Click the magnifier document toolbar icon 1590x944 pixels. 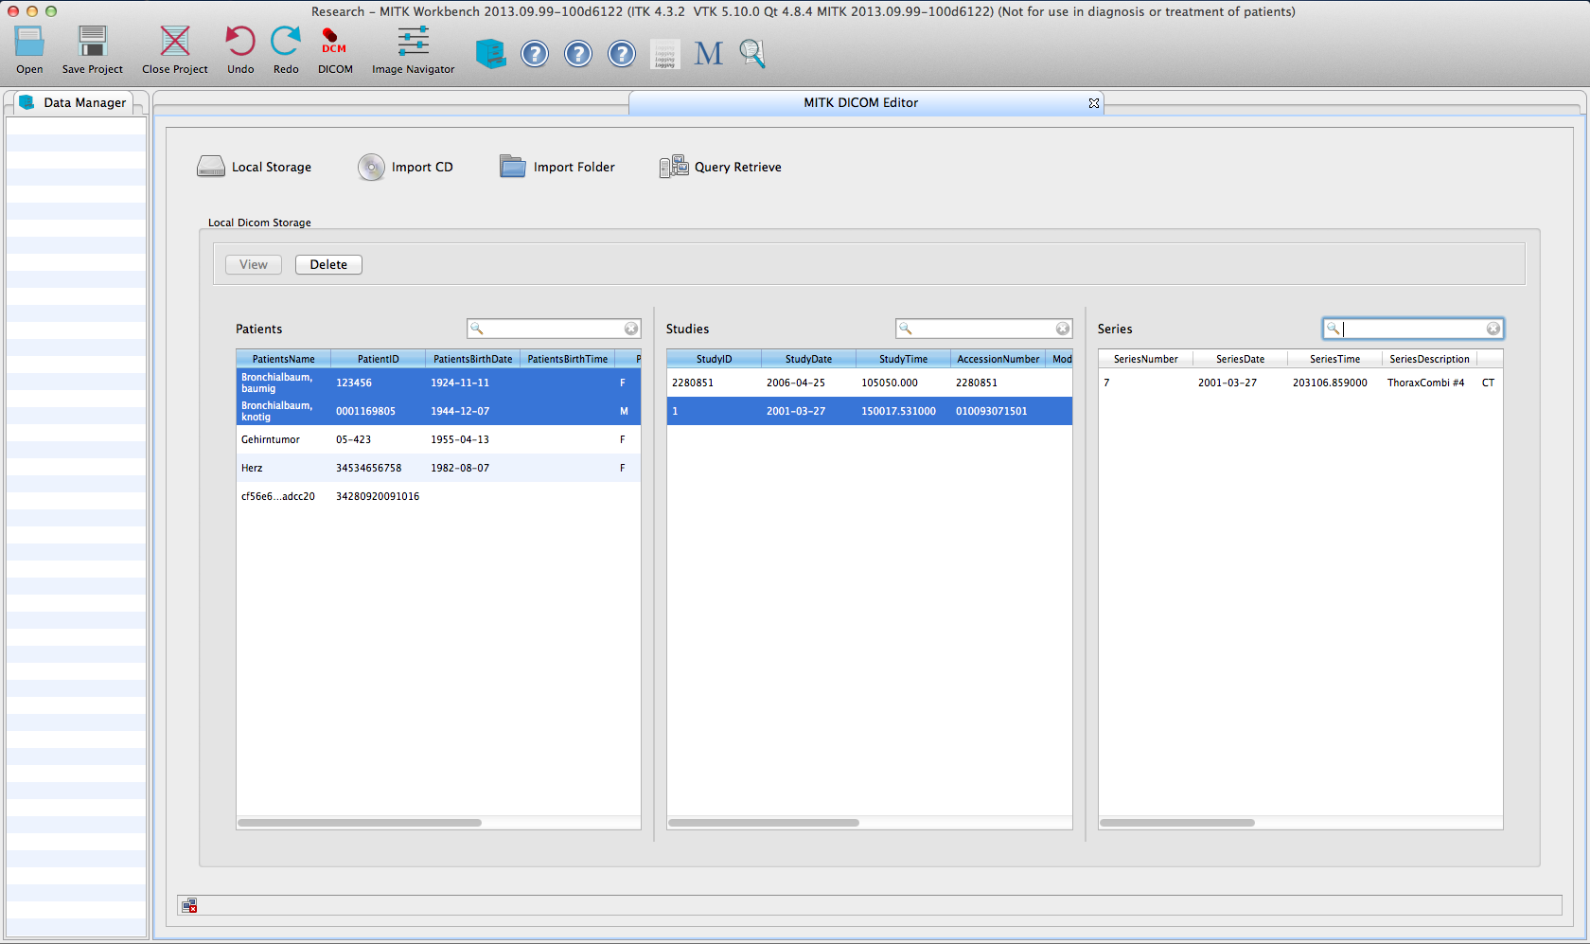pos(752,53)
